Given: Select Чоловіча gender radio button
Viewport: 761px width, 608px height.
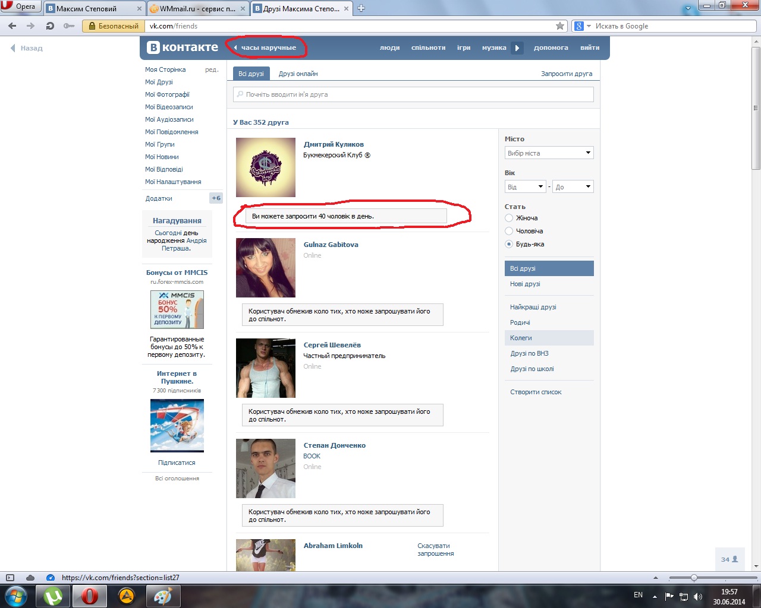Looking at the screenshot, I should 509,231.
